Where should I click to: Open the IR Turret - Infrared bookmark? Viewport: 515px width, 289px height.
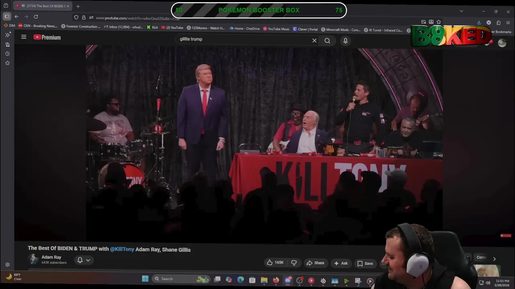coord(383,30)
